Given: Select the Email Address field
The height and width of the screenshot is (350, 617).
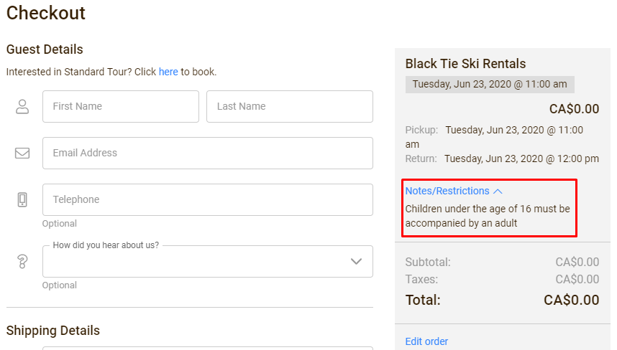Looking at the screenshot, I should (x=208, y=153).
